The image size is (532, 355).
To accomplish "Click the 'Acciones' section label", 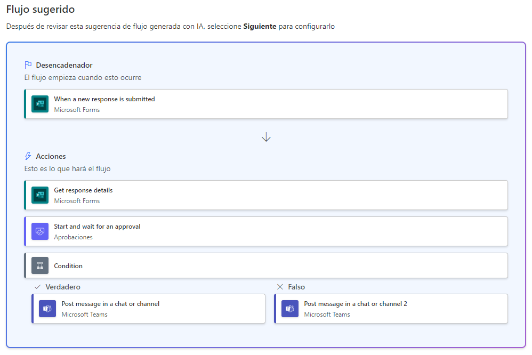I will coord(51,157).
